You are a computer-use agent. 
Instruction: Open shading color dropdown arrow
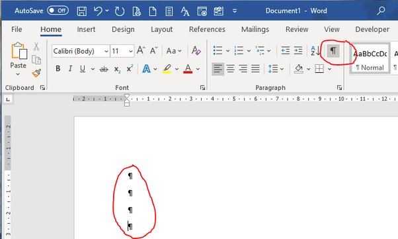click(308, 69)
